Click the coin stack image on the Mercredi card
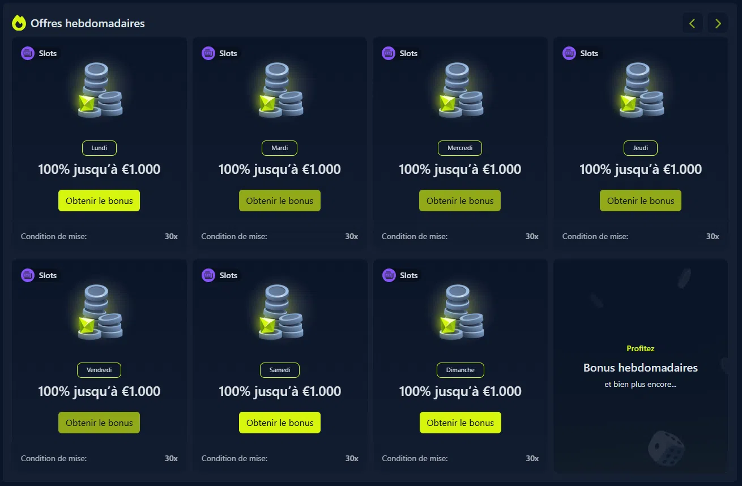Image resolution: width=742 pixels, height=486 pixels. point(460,91)
